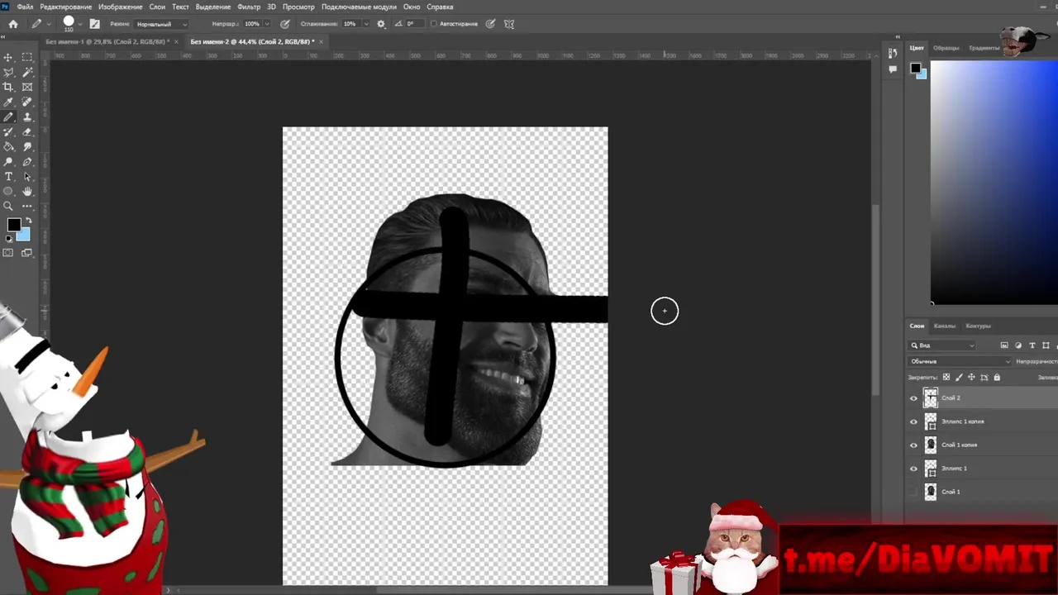Reset default foreground and background colors

coord(8,239)
